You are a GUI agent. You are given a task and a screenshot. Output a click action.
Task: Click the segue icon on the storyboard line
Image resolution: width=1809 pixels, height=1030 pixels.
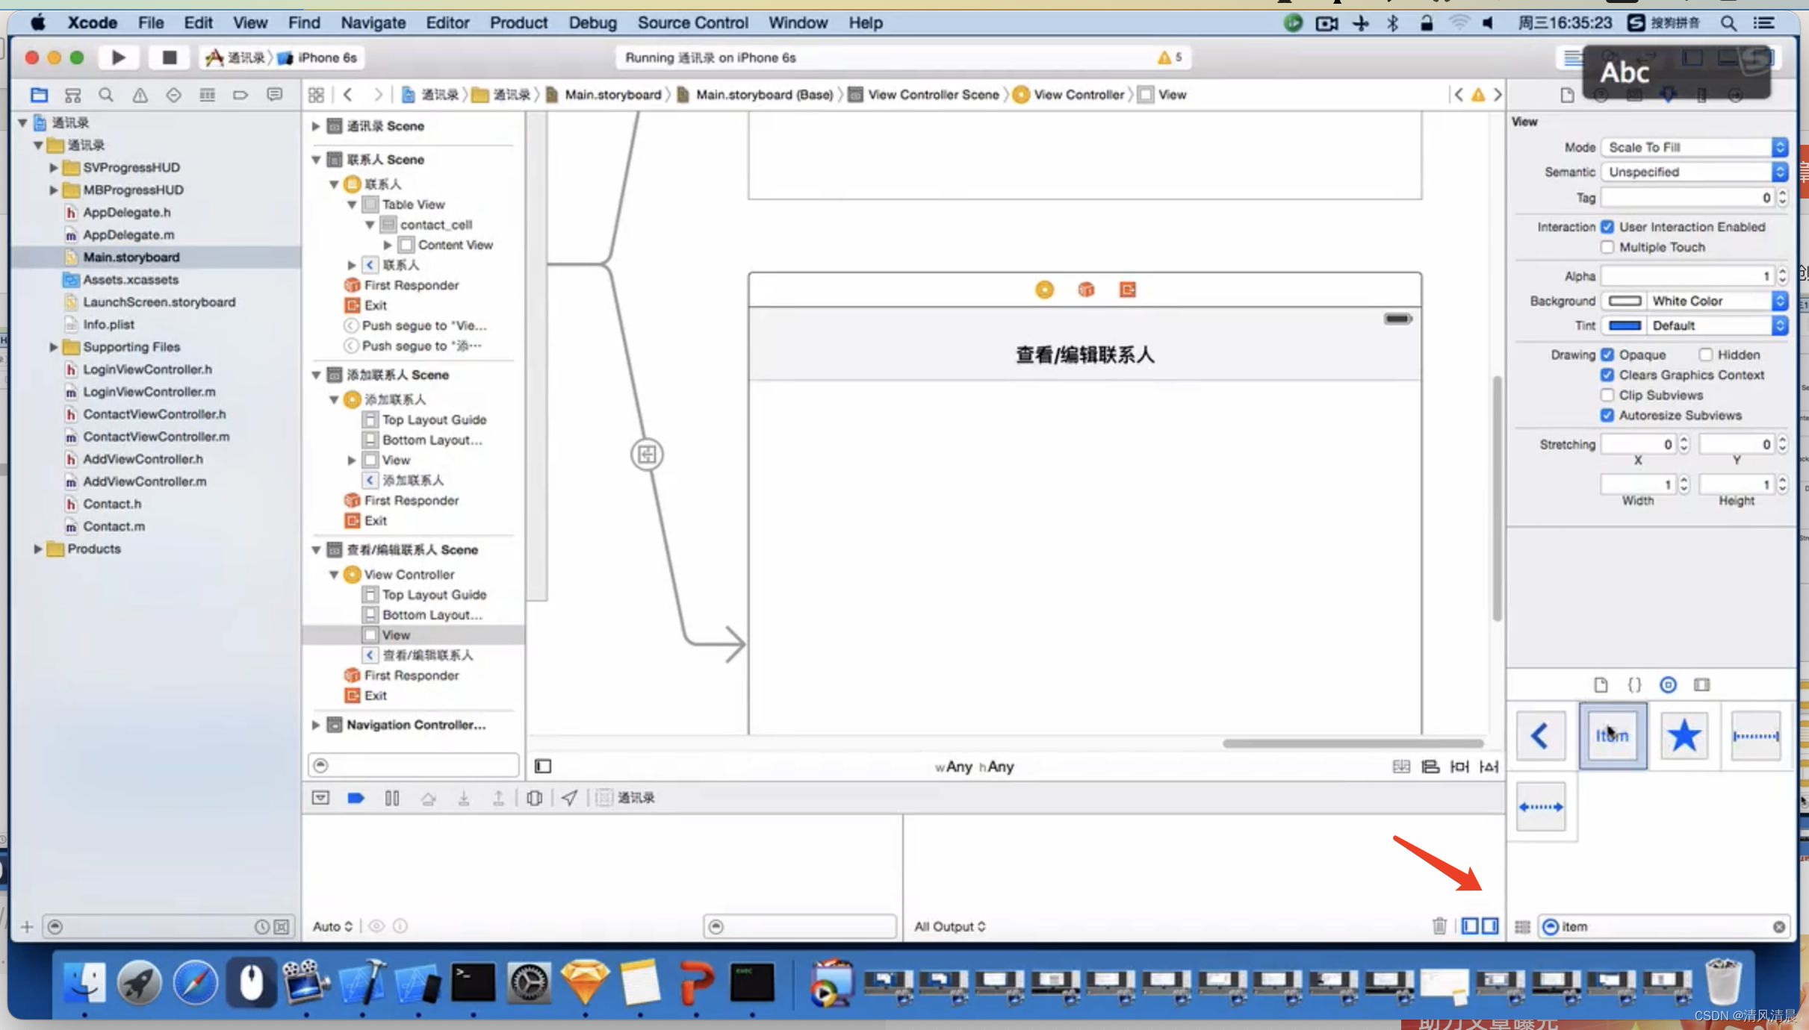(x=647, y=455)
